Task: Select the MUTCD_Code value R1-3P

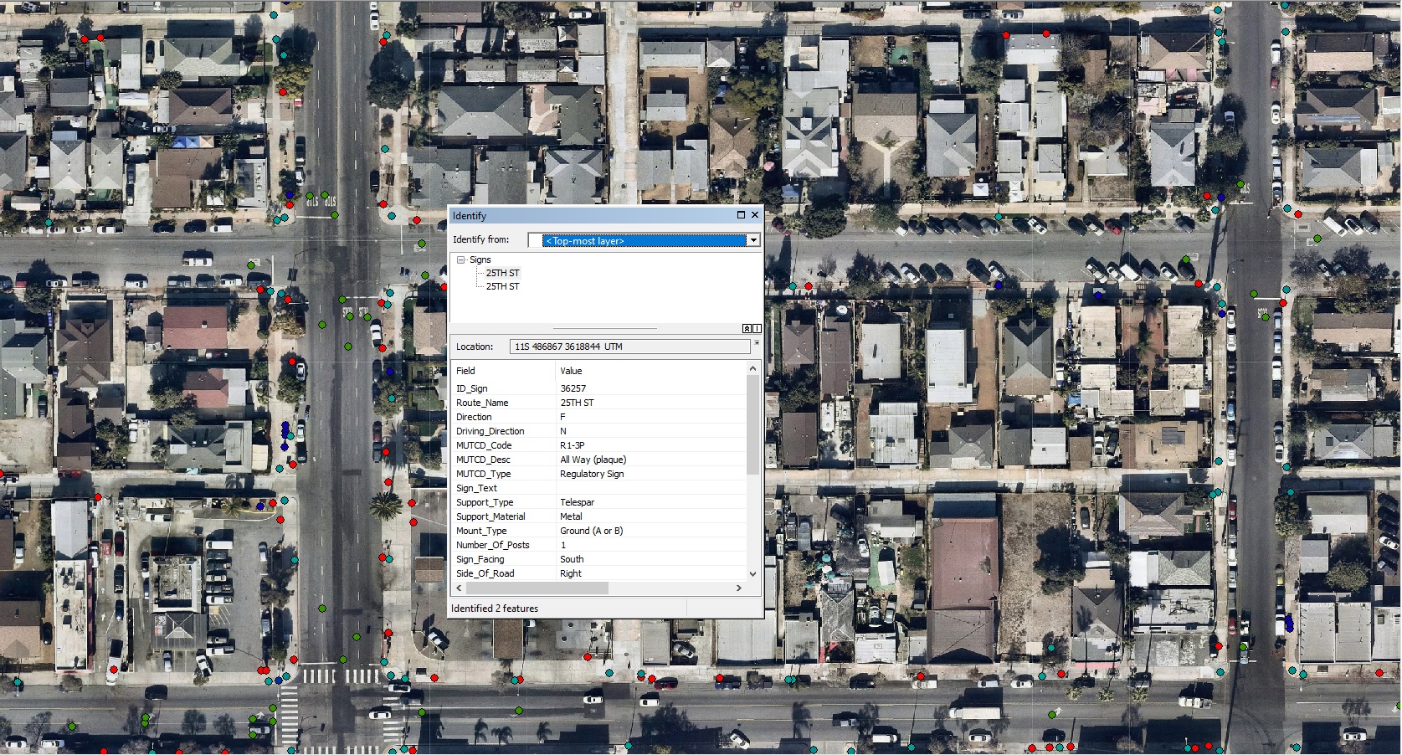Action: 573,445
